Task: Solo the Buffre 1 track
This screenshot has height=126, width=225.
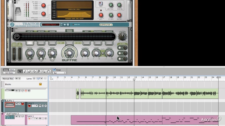Action: point(19,104)
